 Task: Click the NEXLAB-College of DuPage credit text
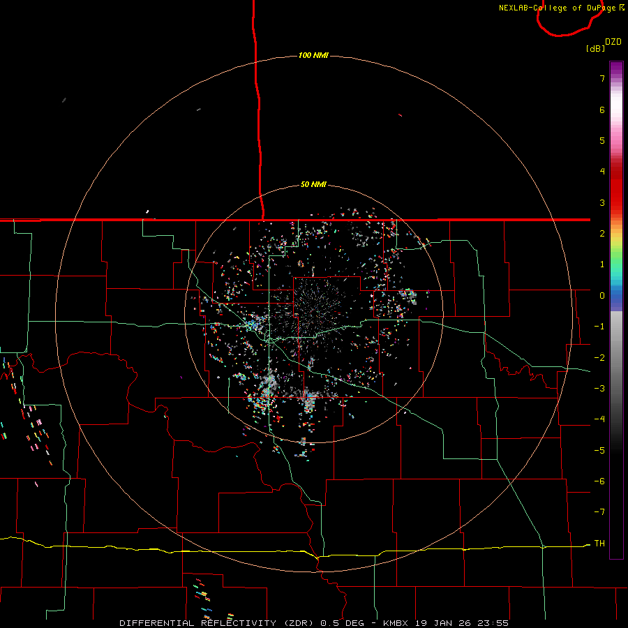tap(557, 8)
